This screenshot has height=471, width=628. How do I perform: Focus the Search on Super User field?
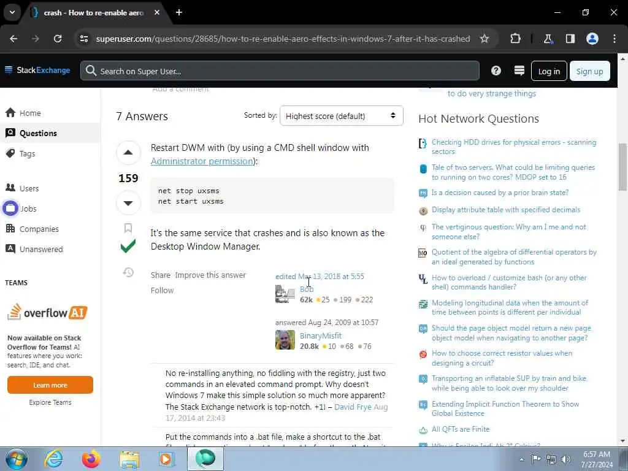tap(280, 71)
